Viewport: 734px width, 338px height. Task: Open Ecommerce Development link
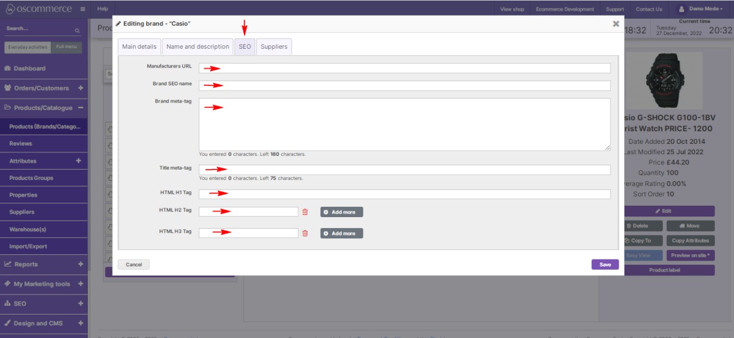click(565, 9)
